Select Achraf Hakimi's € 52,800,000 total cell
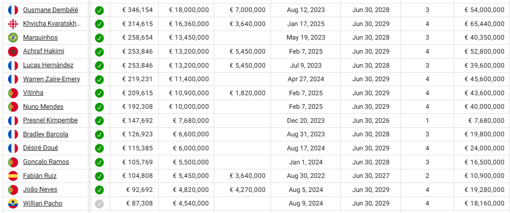Screen dimensions: 510x213 [482, 51]
